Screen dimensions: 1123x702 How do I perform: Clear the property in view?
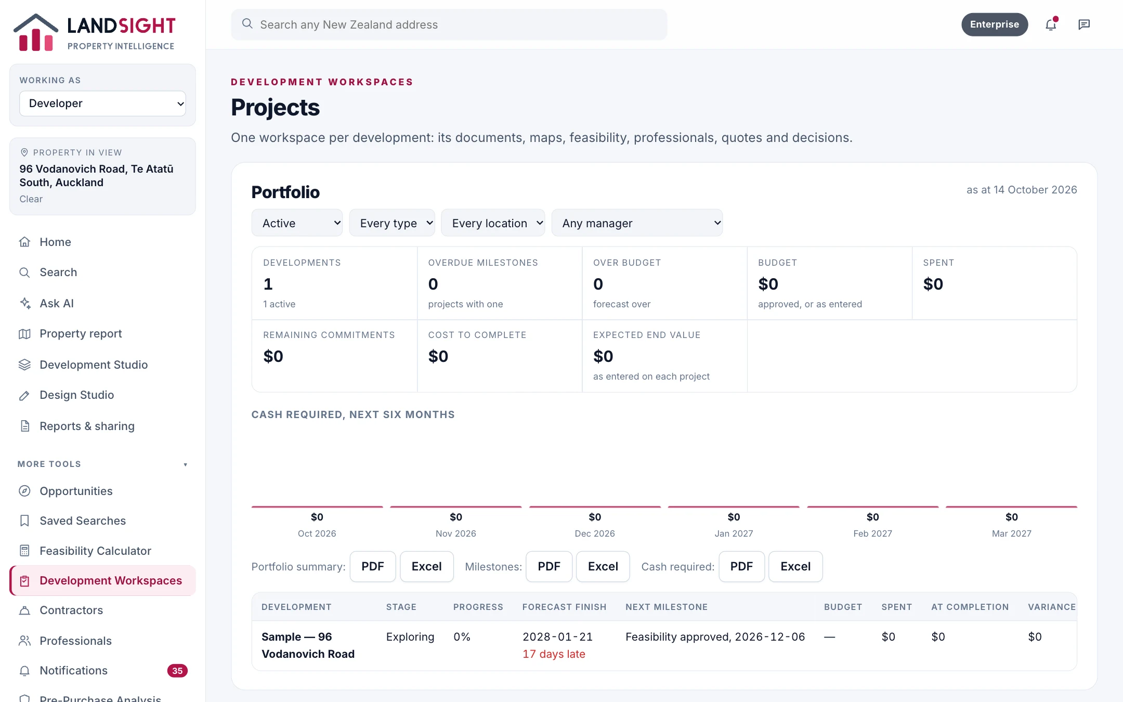[x=31, y=199]
